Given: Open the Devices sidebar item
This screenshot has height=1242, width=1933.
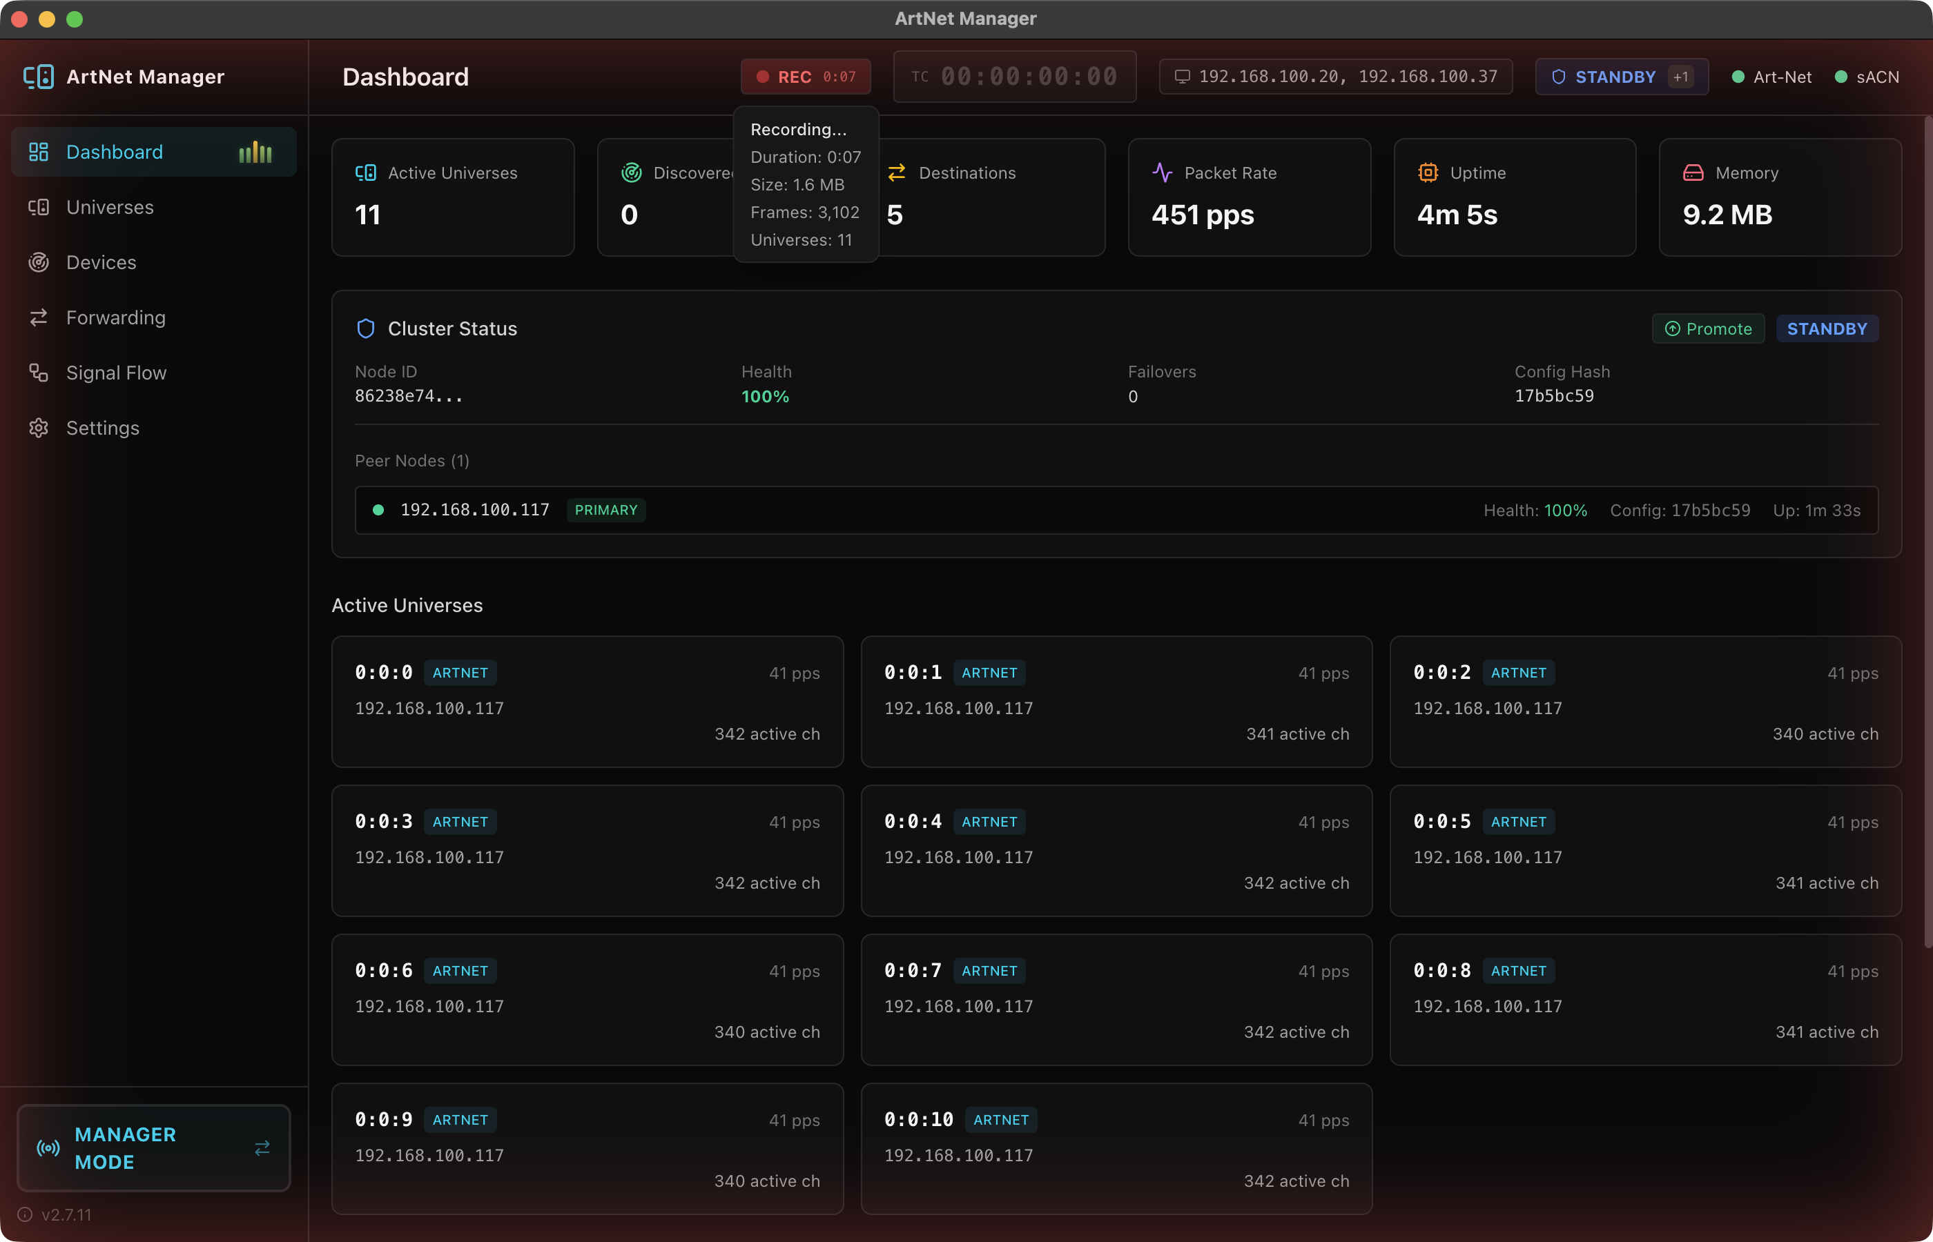Looking at the screenshot, I should point(153,262).
